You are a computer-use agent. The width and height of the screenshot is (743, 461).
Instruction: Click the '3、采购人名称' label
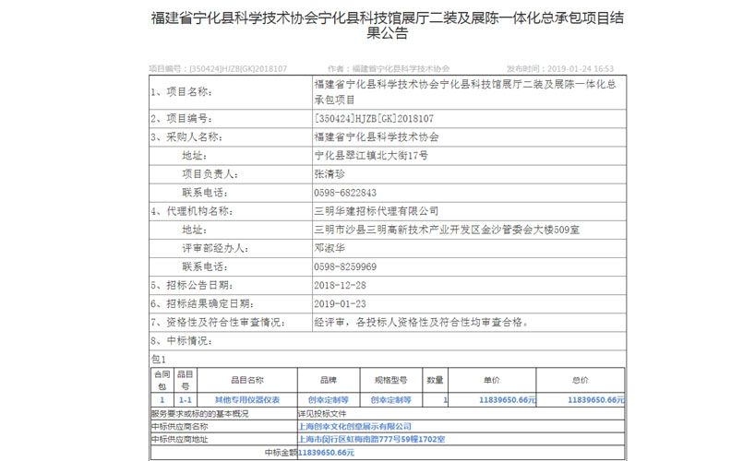click(x=186, y=136)
